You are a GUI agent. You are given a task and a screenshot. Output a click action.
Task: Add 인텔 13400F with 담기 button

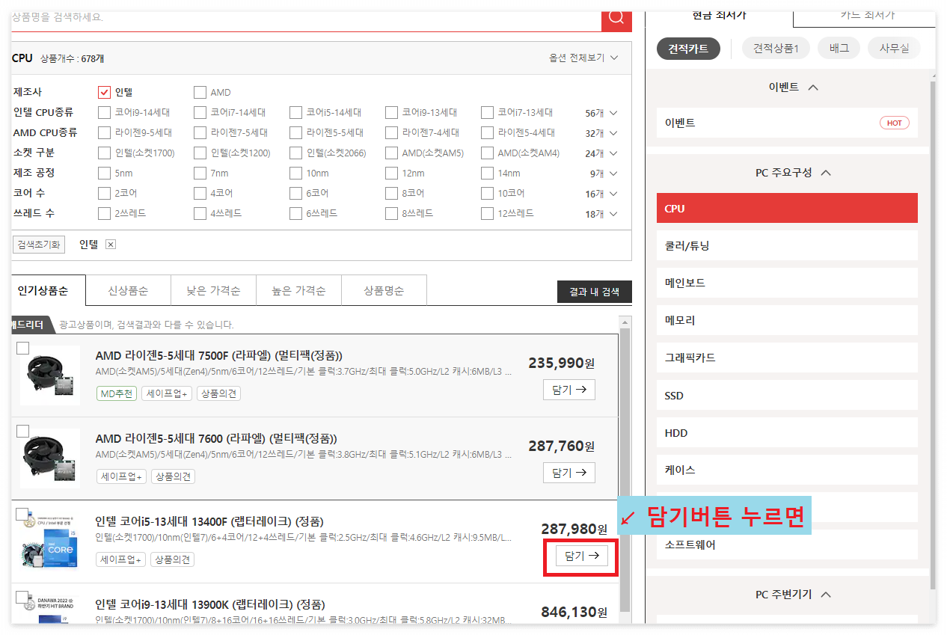(582, 556)
